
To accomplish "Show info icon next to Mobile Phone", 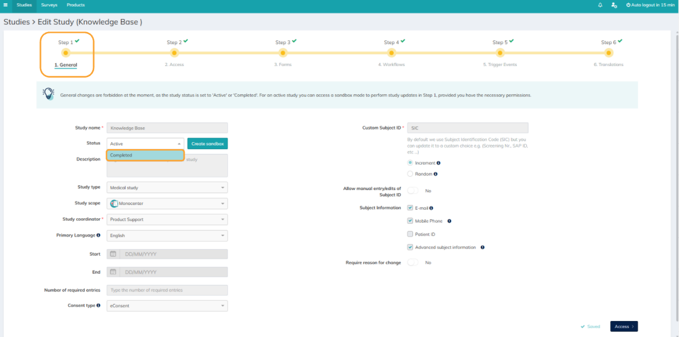I will click(449, 221).
